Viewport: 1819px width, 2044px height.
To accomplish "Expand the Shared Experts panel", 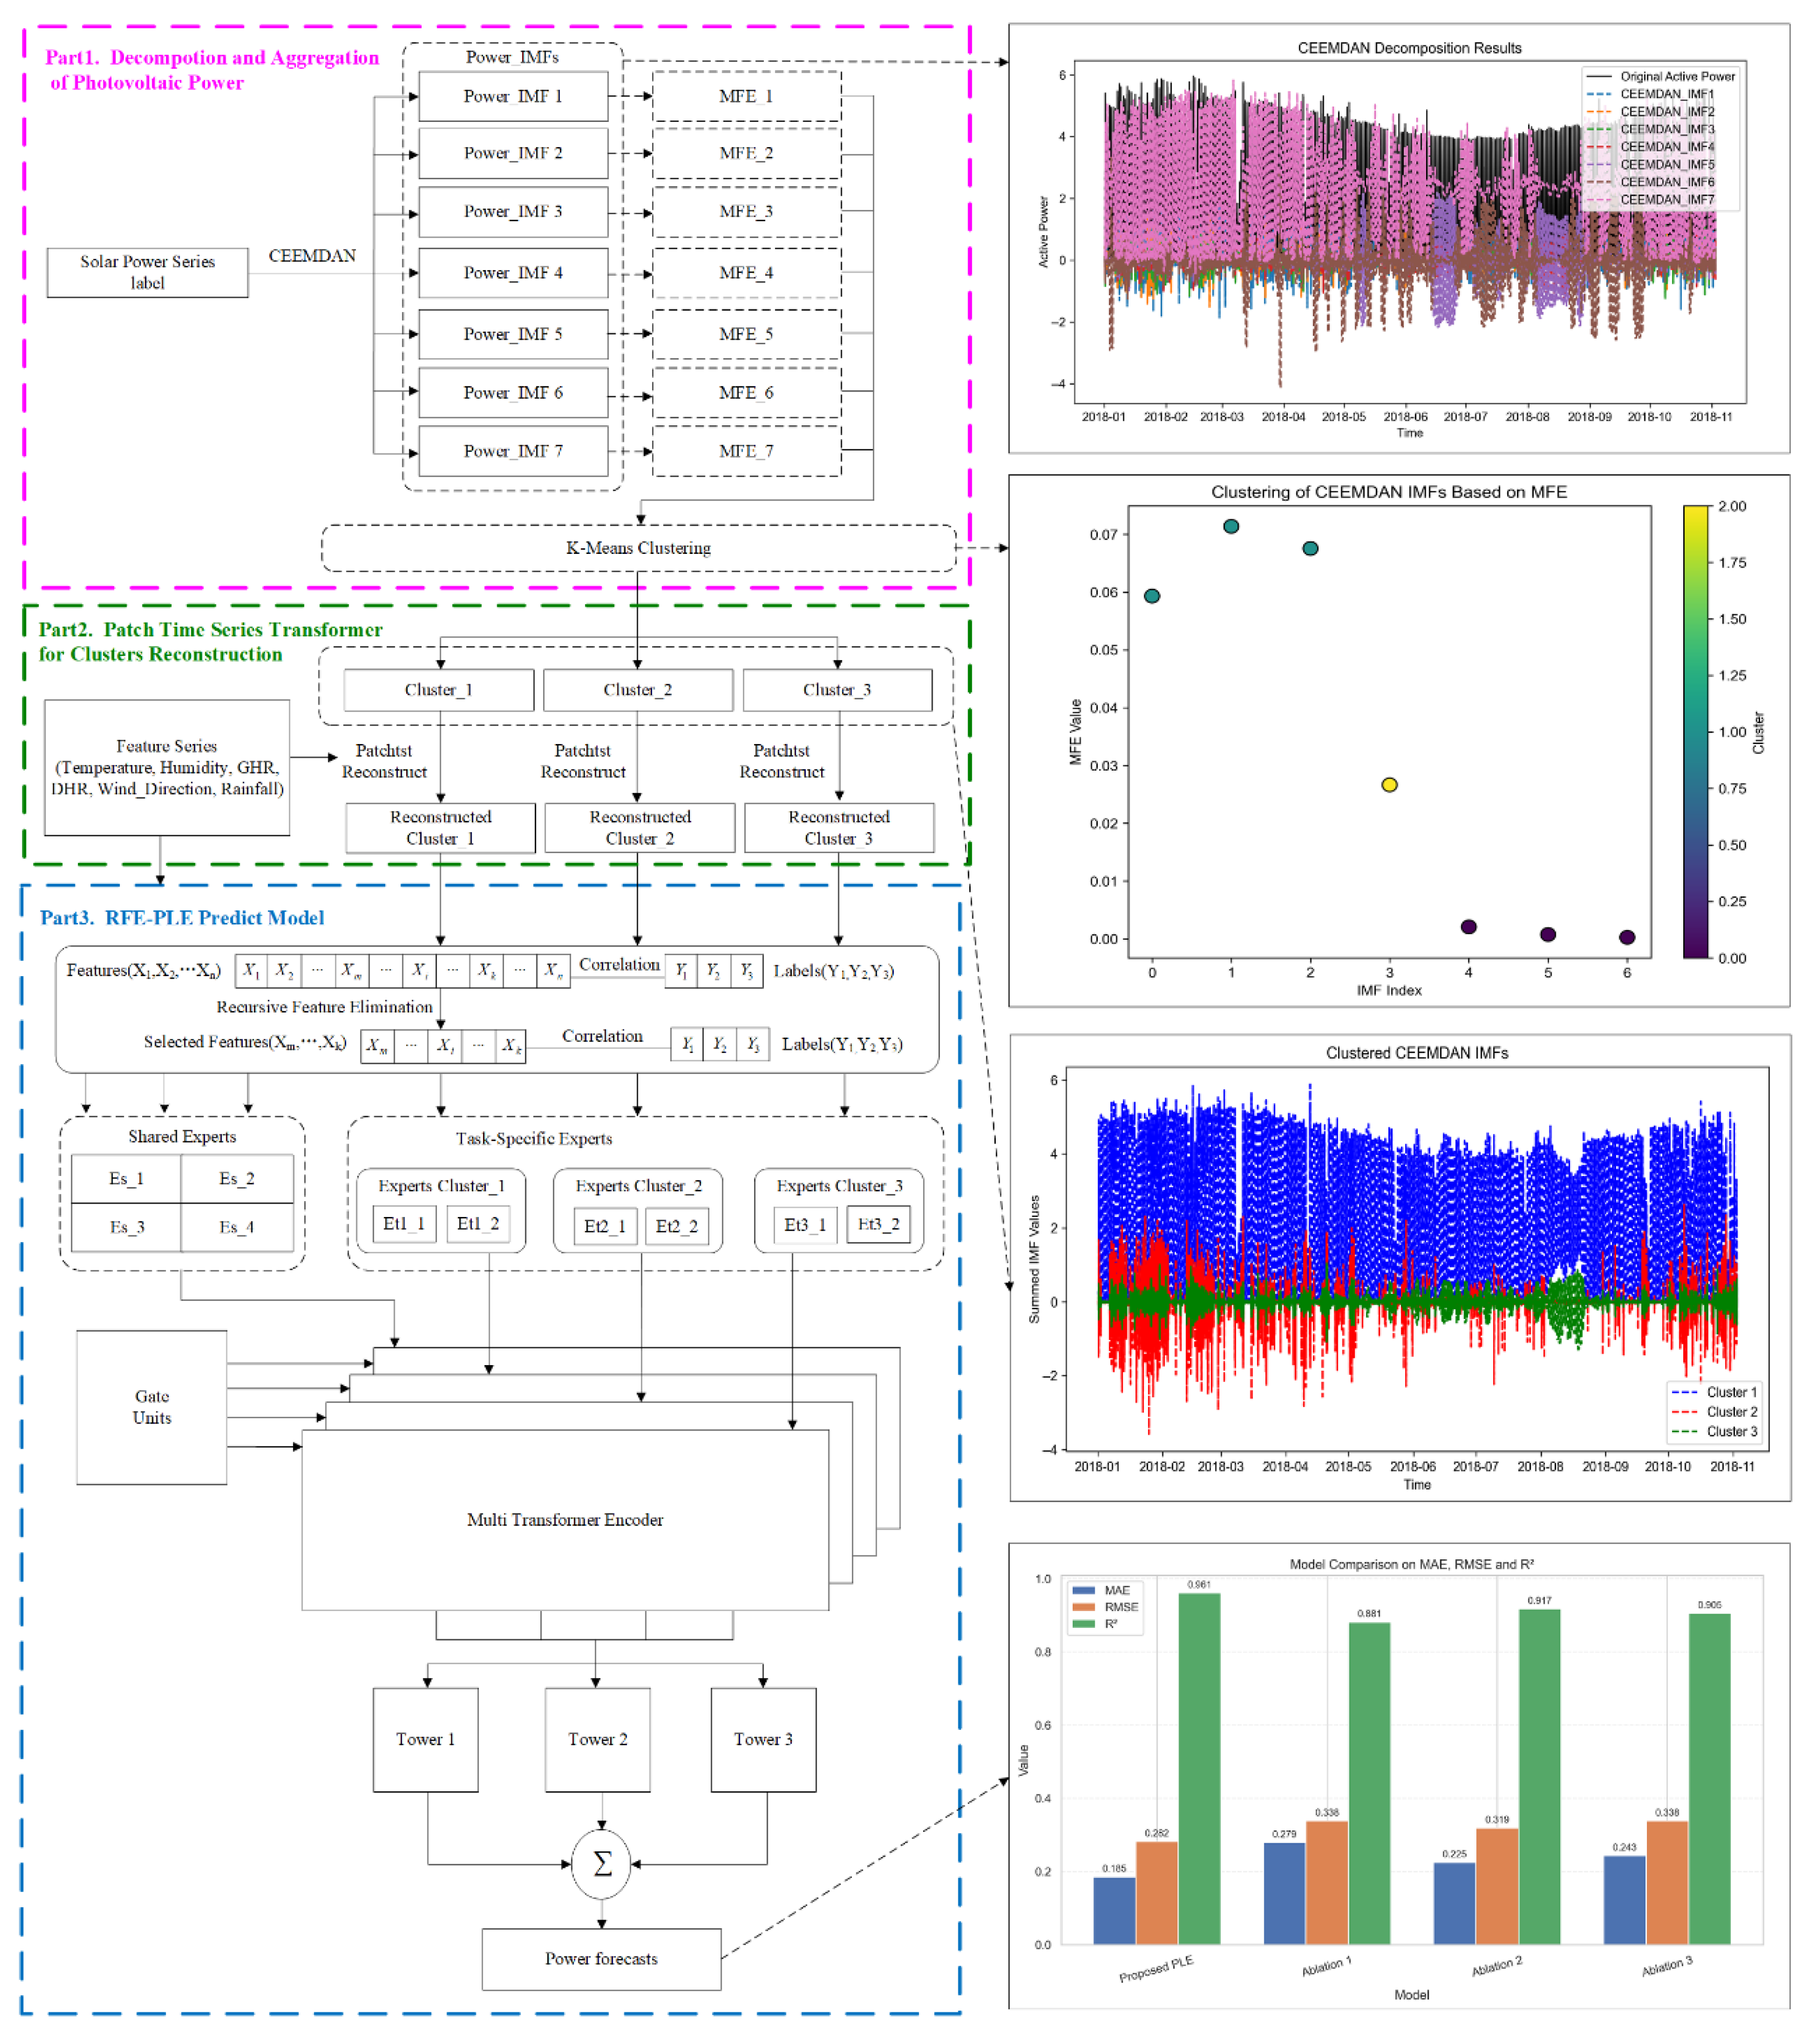I will [183, 1136].
